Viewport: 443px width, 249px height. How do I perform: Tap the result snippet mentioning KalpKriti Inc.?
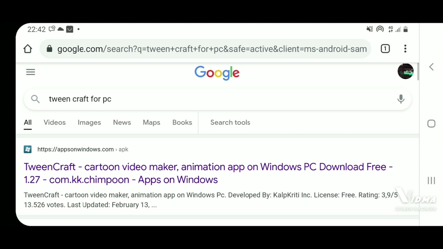[x=211, y=200]
